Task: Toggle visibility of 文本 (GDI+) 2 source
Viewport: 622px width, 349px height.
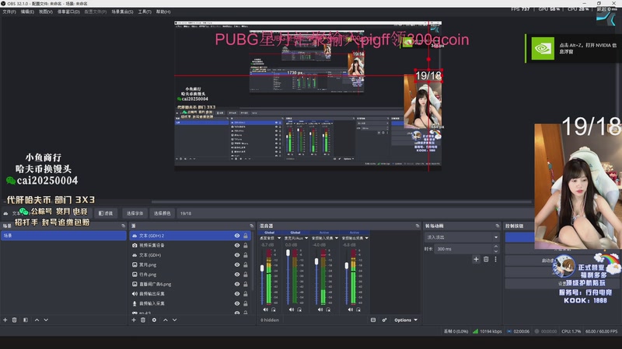Action: (237, 236)
